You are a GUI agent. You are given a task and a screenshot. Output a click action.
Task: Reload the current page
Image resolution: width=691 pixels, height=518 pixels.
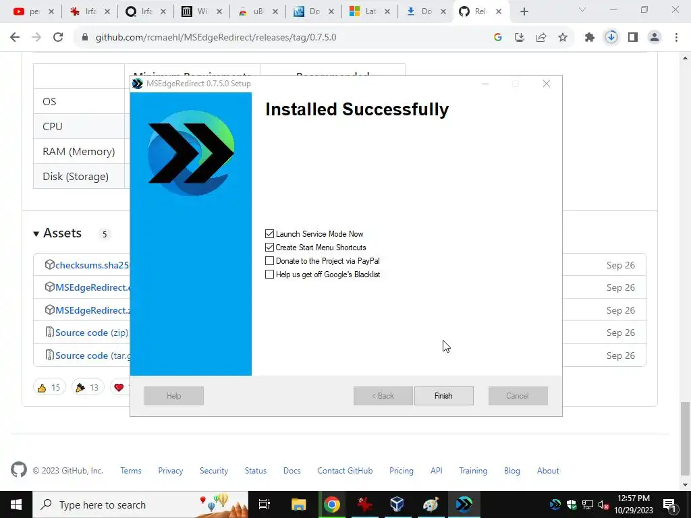point(58,38)
